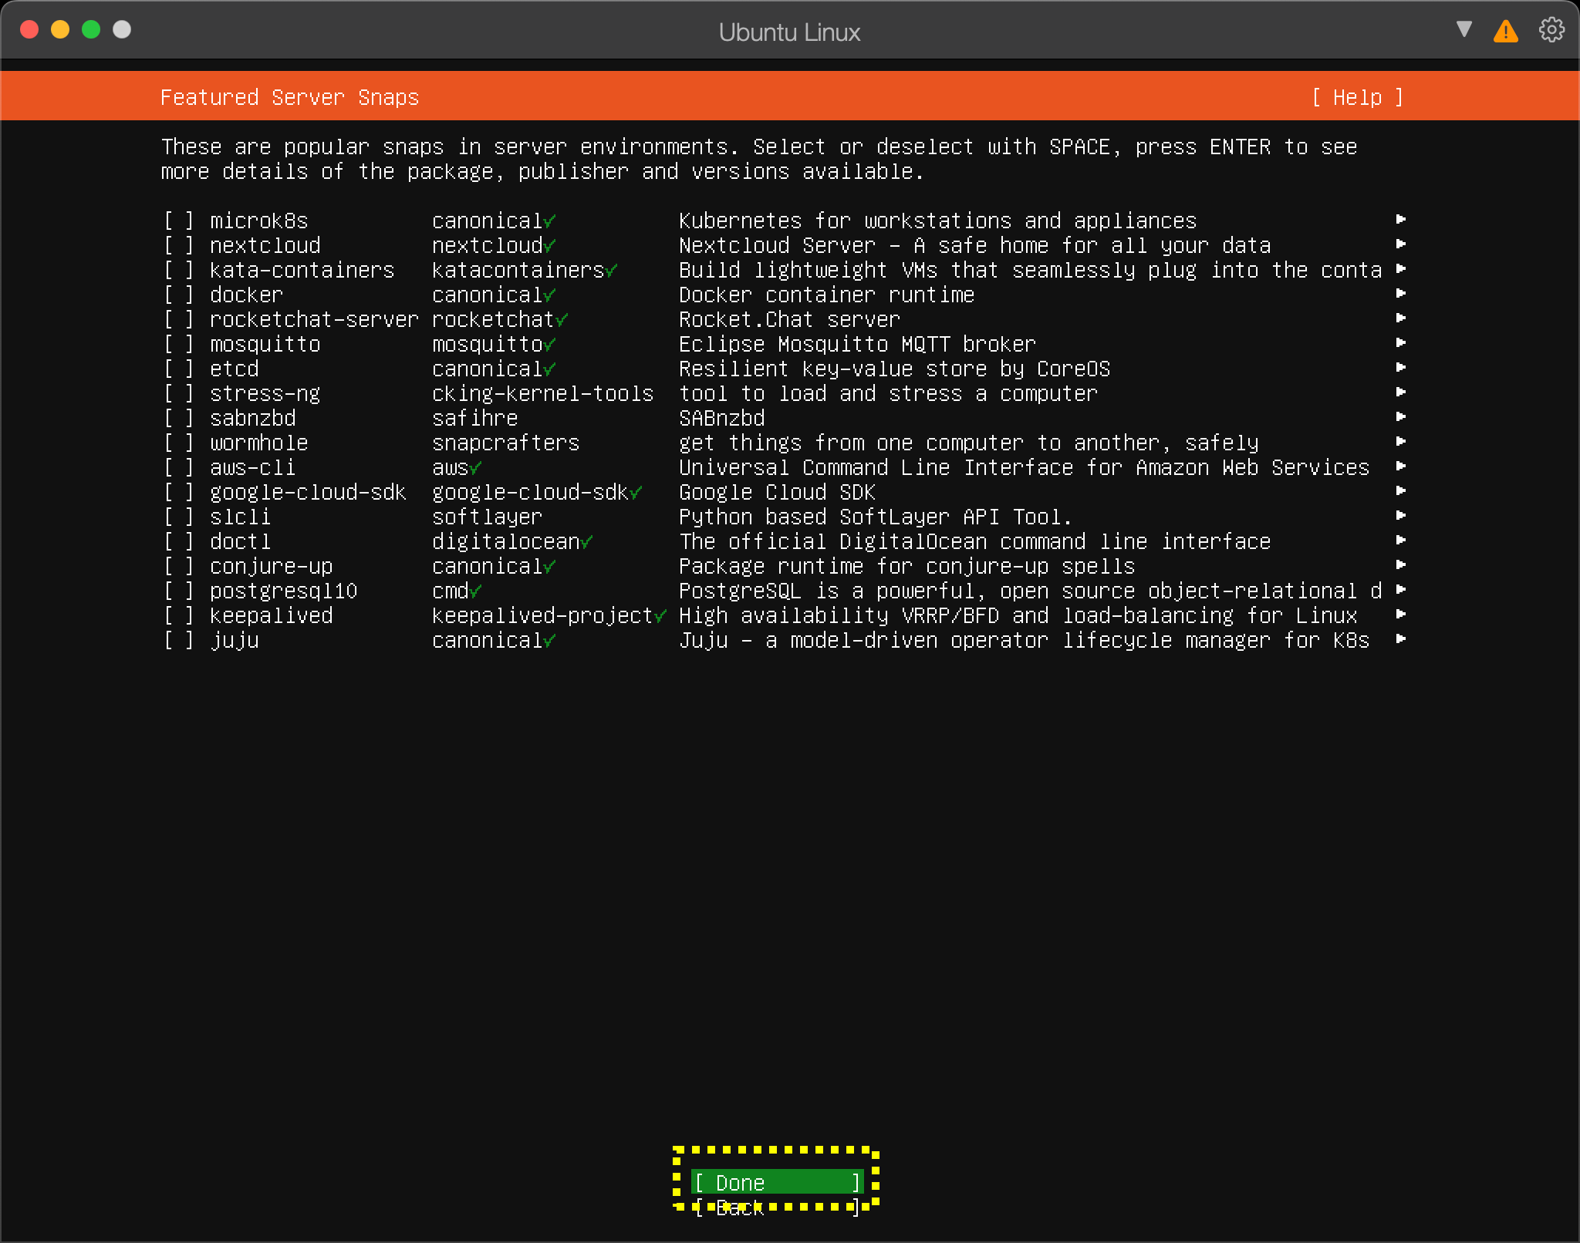This screenshot has width=1580, height=1243.
Task: Expand details arrow for microk8s row
Action: point(1401,220)
